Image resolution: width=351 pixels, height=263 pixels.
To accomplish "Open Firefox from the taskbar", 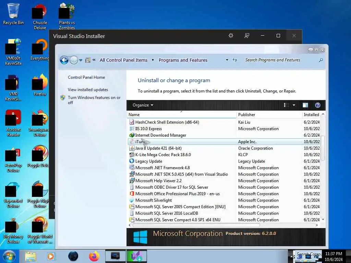I will (94, 256).
